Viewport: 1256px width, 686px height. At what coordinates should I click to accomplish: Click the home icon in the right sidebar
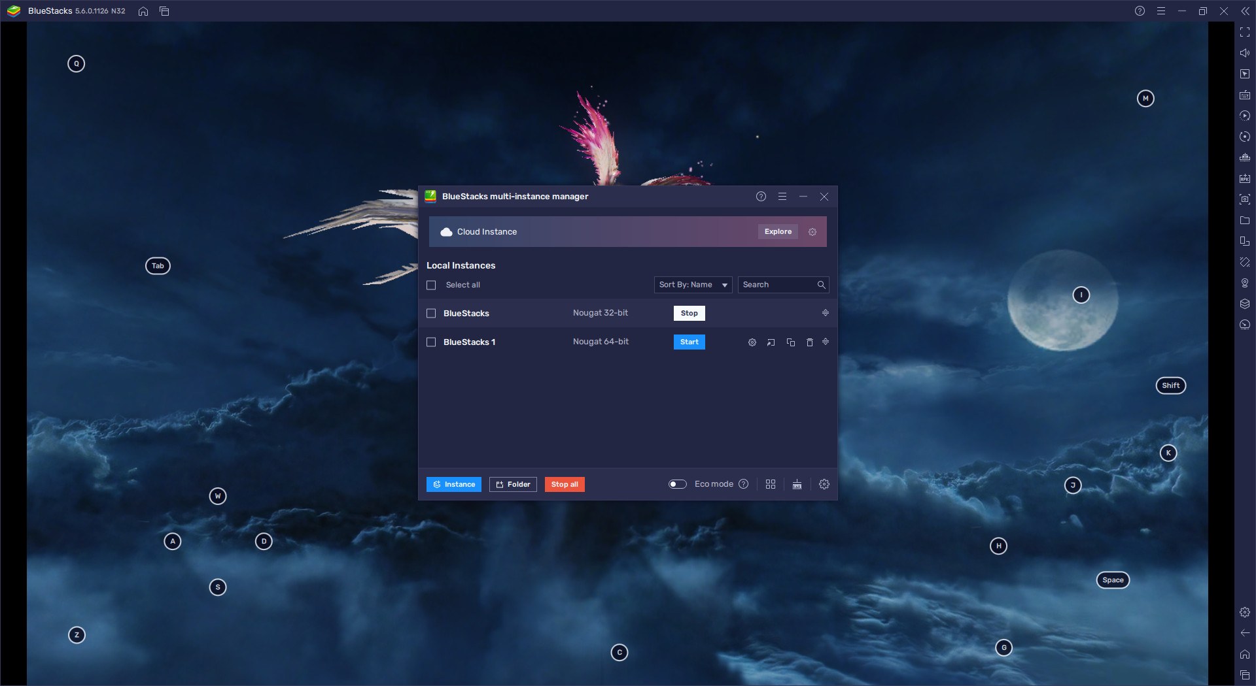click(1245, 654)
